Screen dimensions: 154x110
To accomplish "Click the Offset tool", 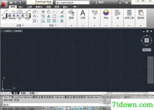I will (62, 21).
